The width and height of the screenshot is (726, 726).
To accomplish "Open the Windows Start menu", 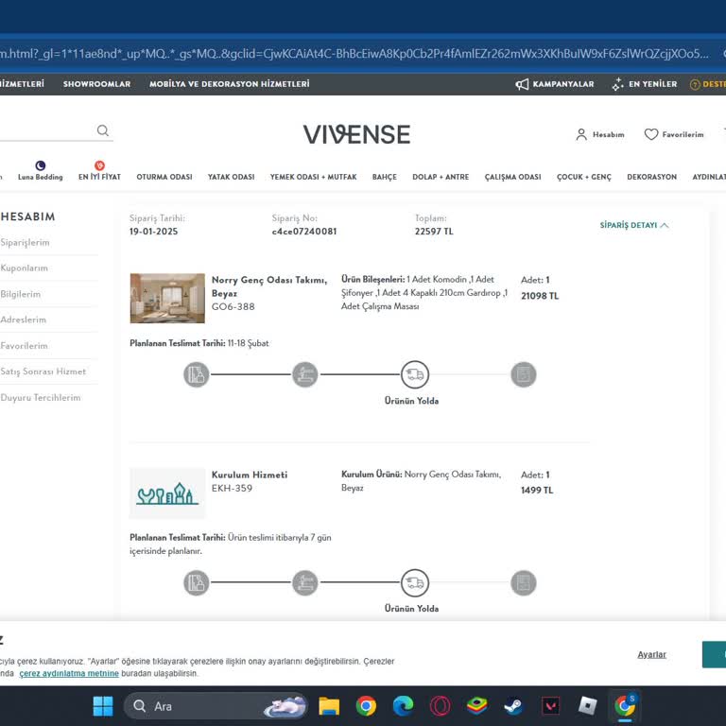I will (103, 706).
